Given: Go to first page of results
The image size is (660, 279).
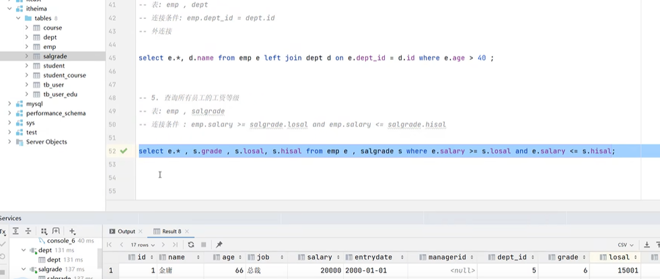Looking at the screenshot, I should point(110,245).
